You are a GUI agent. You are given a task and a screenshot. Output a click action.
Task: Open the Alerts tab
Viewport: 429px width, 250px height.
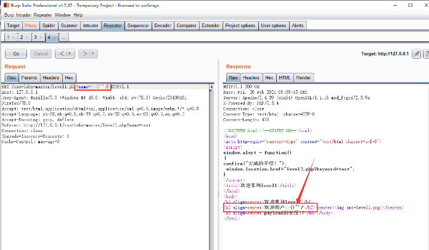(298, 25)
